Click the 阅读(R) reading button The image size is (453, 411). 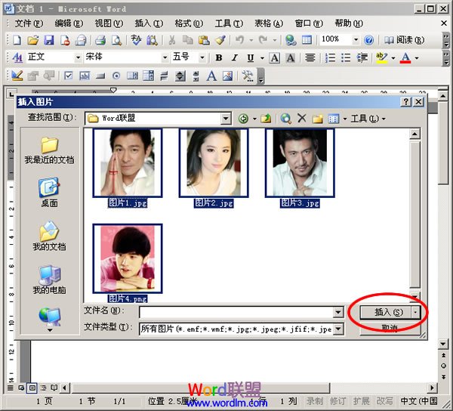(x=404, y=40)
